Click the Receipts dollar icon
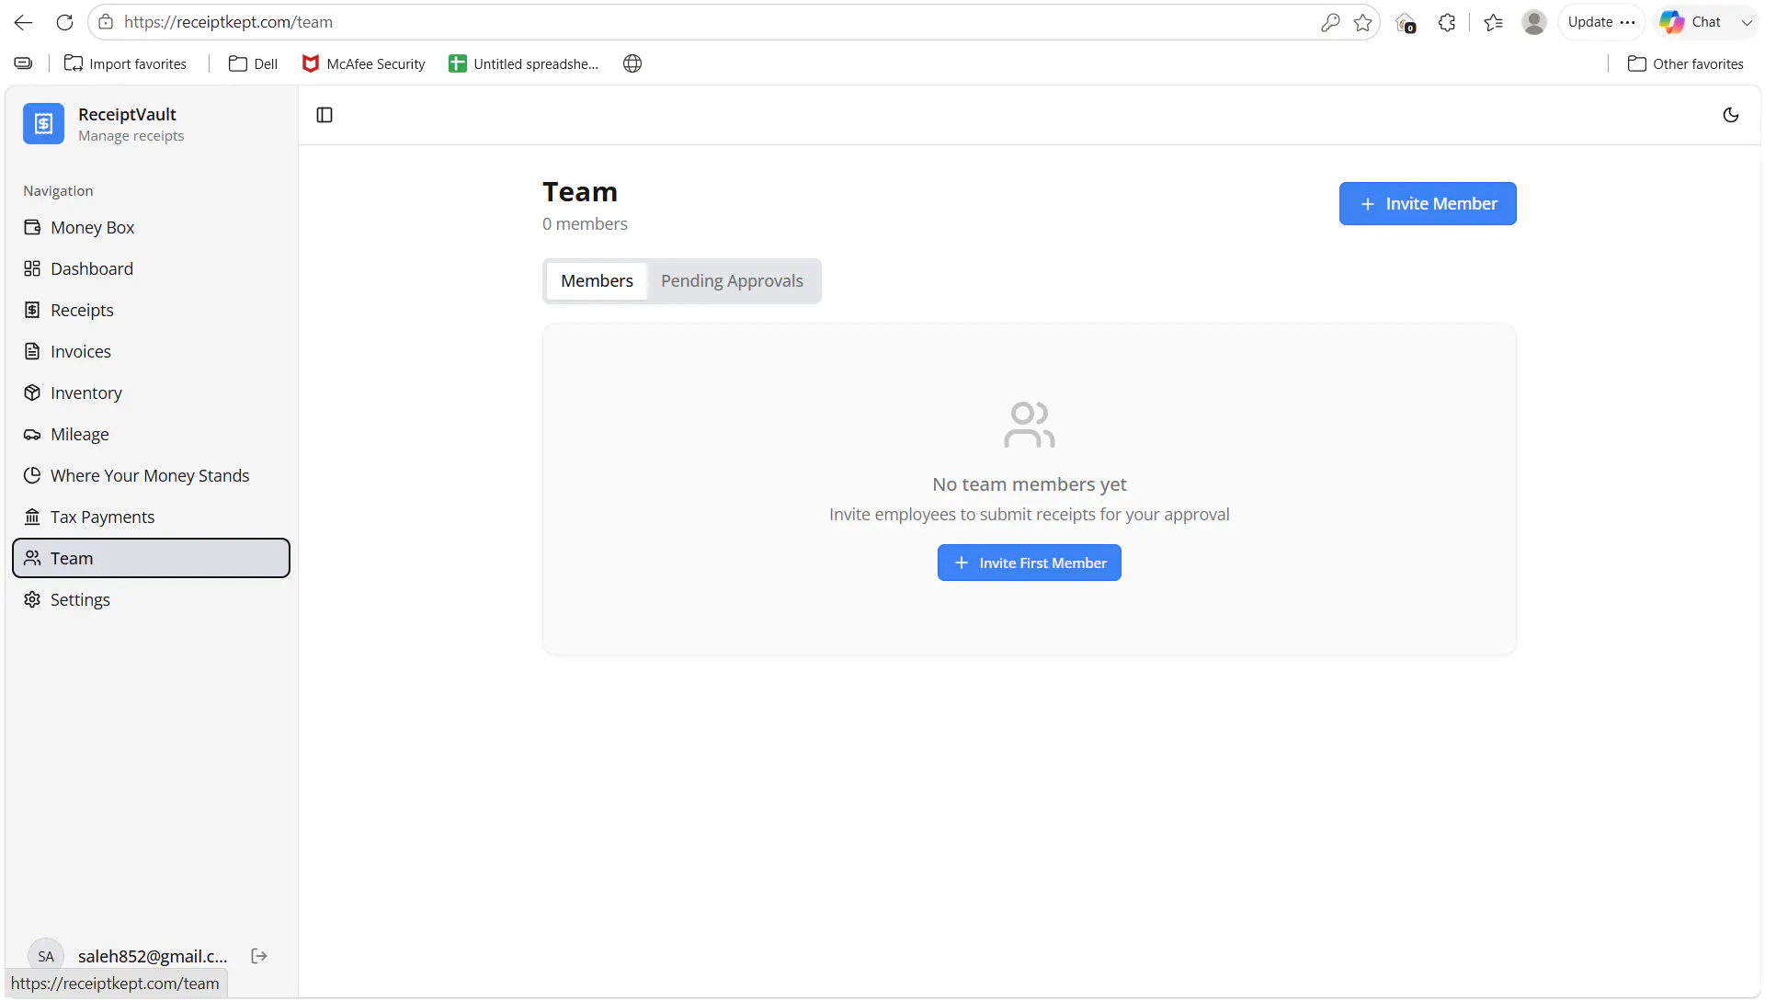 32,310
